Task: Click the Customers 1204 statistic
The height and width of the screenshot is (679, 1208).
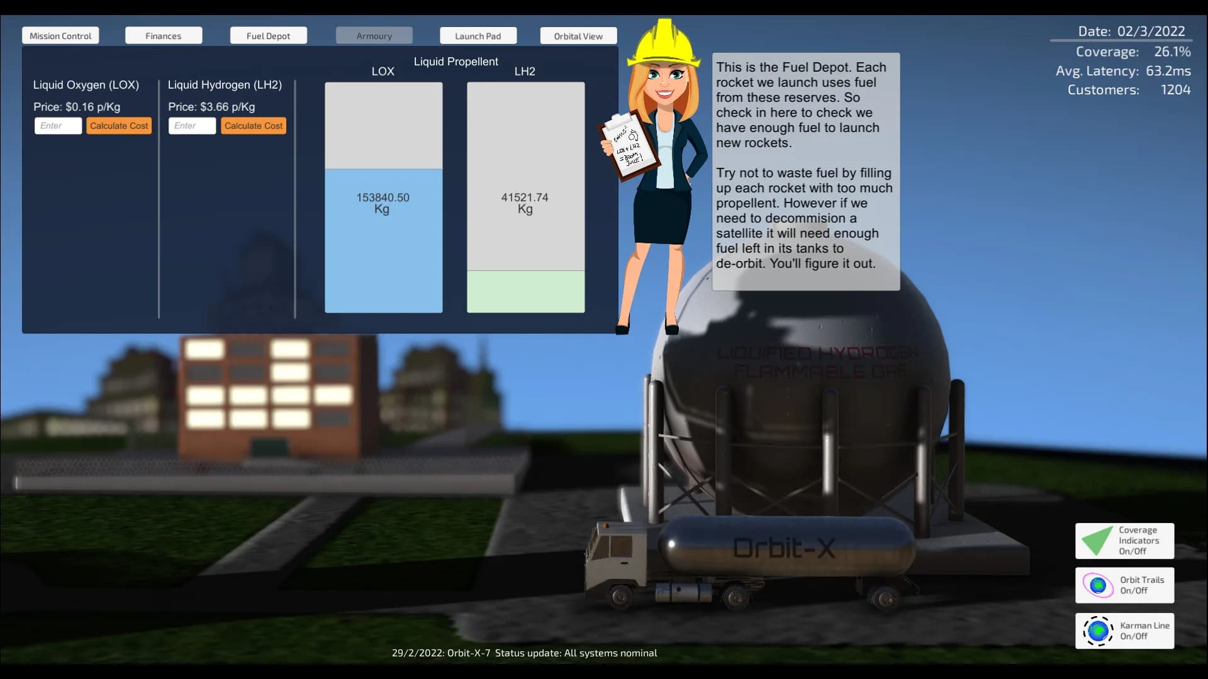Action: [x=1129, y=90]
